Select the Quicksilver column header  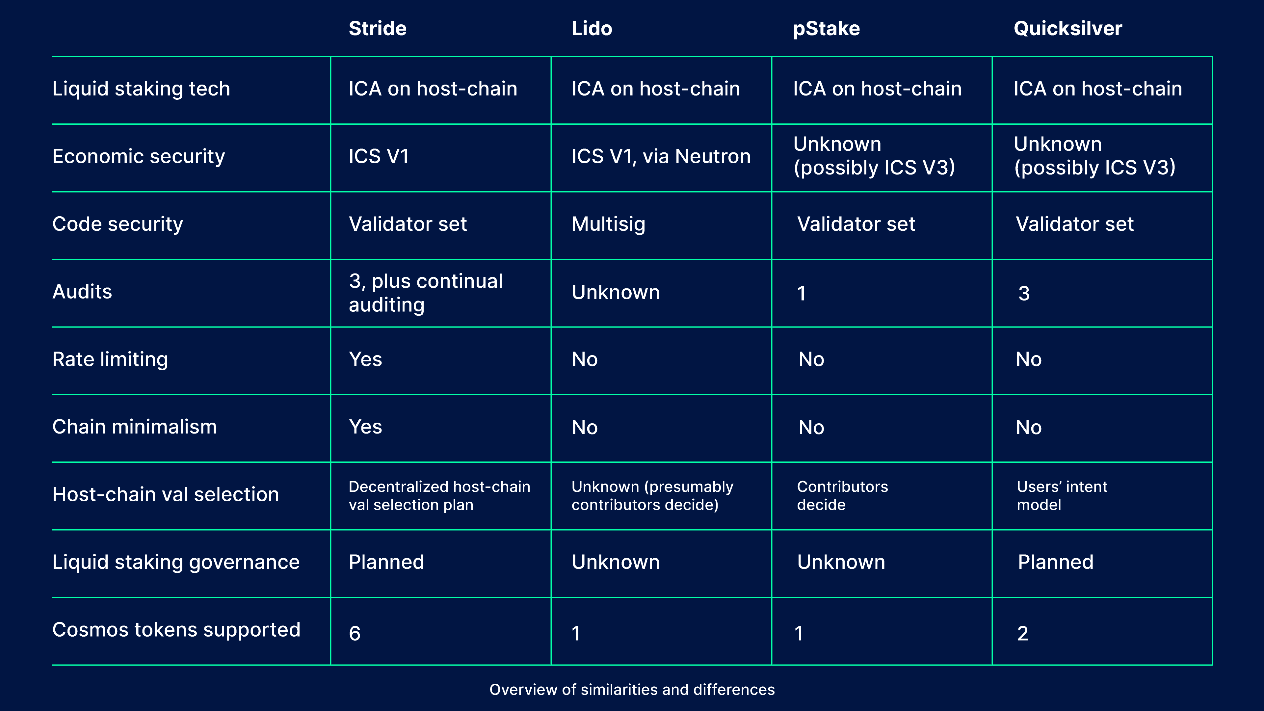(x=1068, y=28)
